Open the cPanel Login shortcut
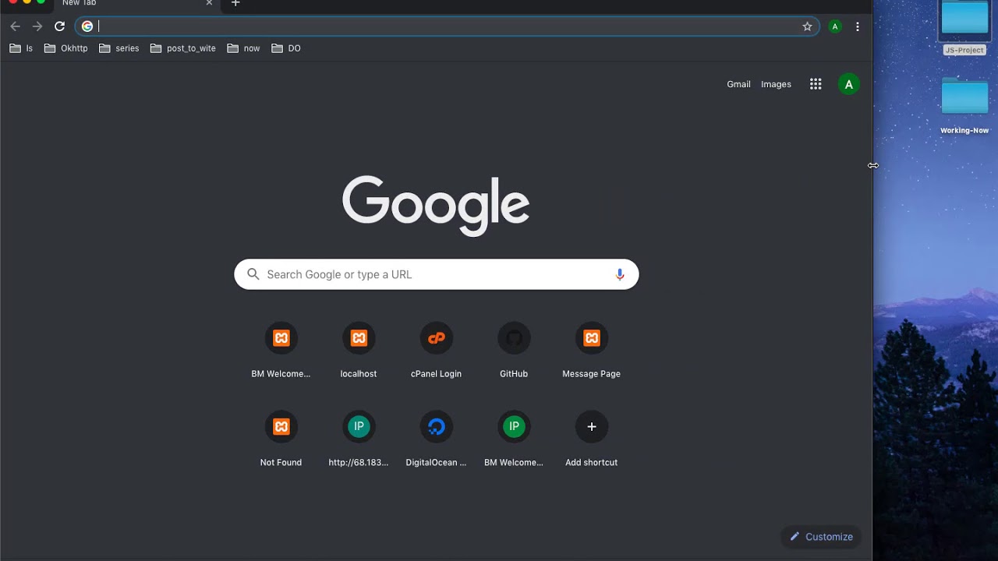The width and height of the screenshot is (998, 561). click(436, 351)
